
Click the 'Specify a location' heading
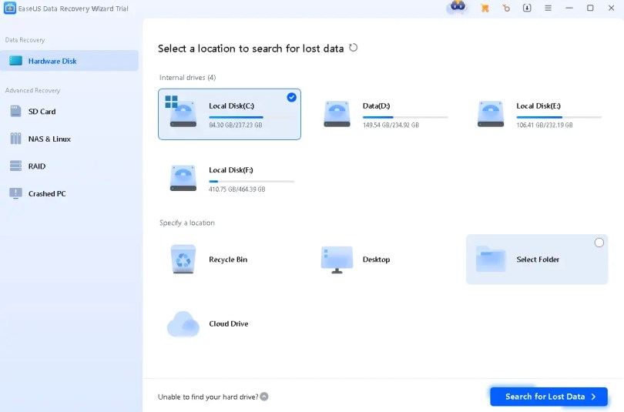pyautogui.click(x=187, y=223)
